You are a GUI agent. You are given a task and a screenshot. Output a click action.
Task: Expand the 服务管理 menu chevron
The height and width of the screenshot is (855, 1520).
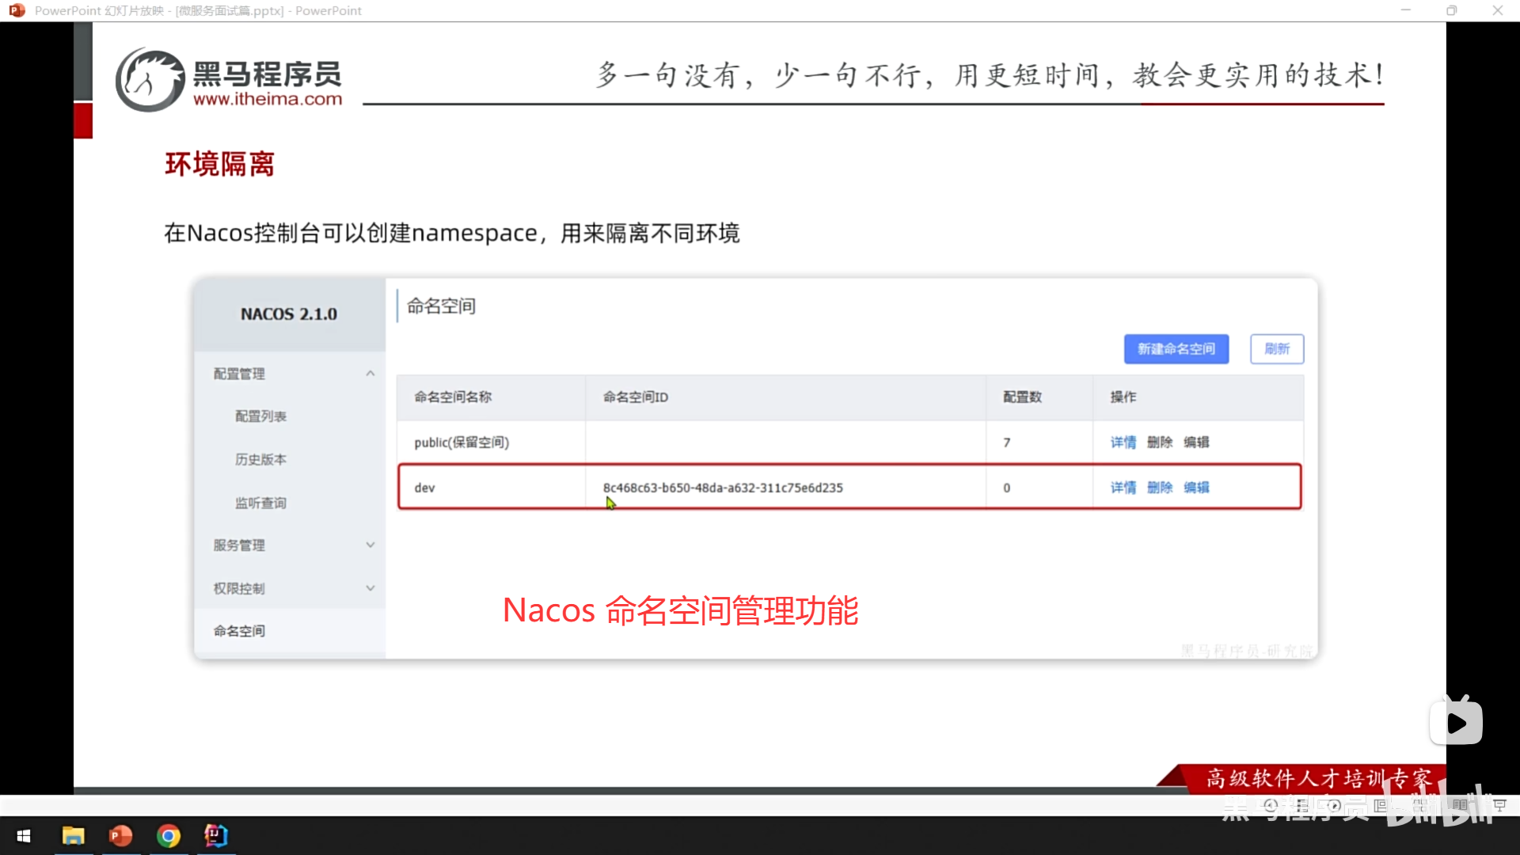370,545
